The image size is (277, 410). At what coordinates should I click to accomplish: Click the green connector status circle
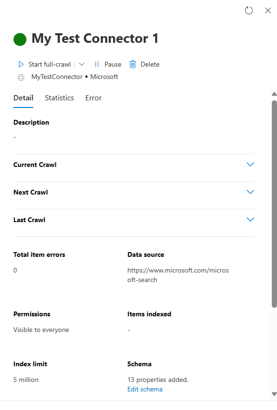tap(20, 39)
